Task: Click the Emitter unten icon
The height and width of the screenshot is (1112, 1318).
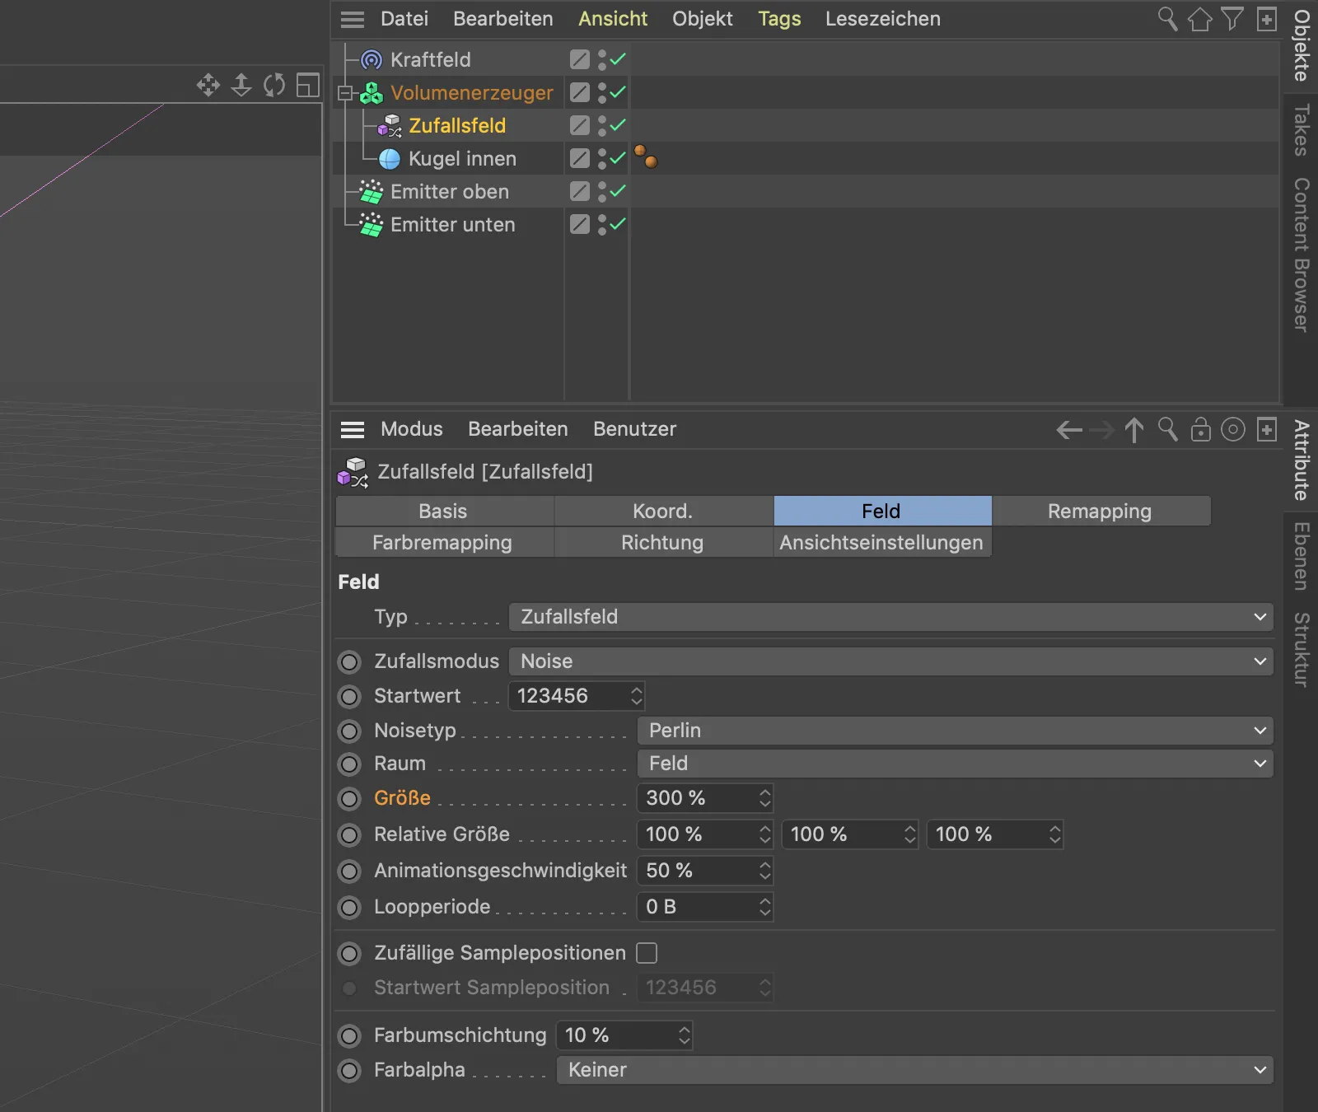Action: pos(372,225)
